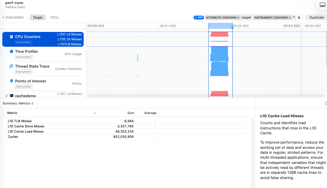Image resolution: width=327 pixels, height=188 pixels.
Task: Click the Thread State Trace icon
Action: point(11,66)
